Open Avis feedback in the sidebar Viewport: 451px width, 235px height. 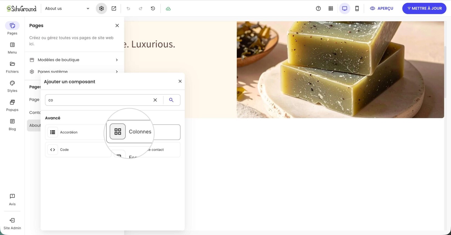pos(12,199)
